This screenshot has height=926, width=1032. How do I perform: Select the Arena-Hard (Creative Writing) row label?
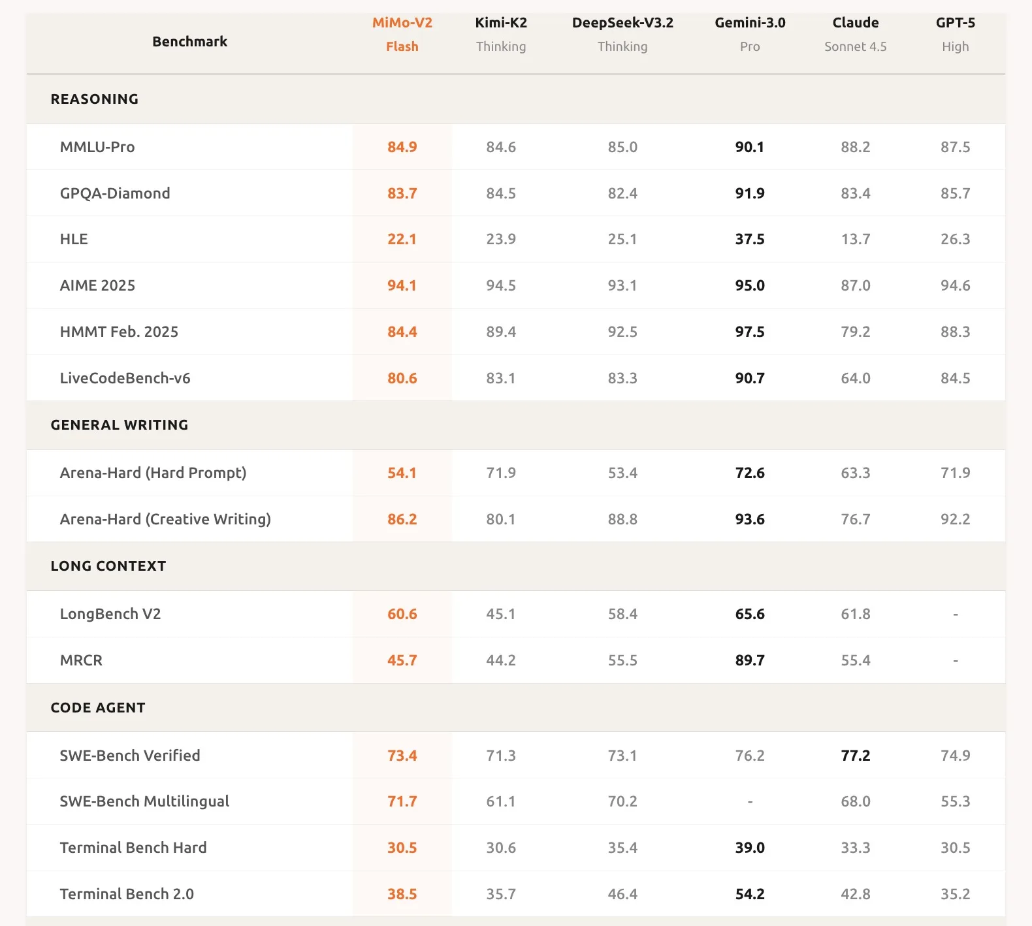point(165,519)
